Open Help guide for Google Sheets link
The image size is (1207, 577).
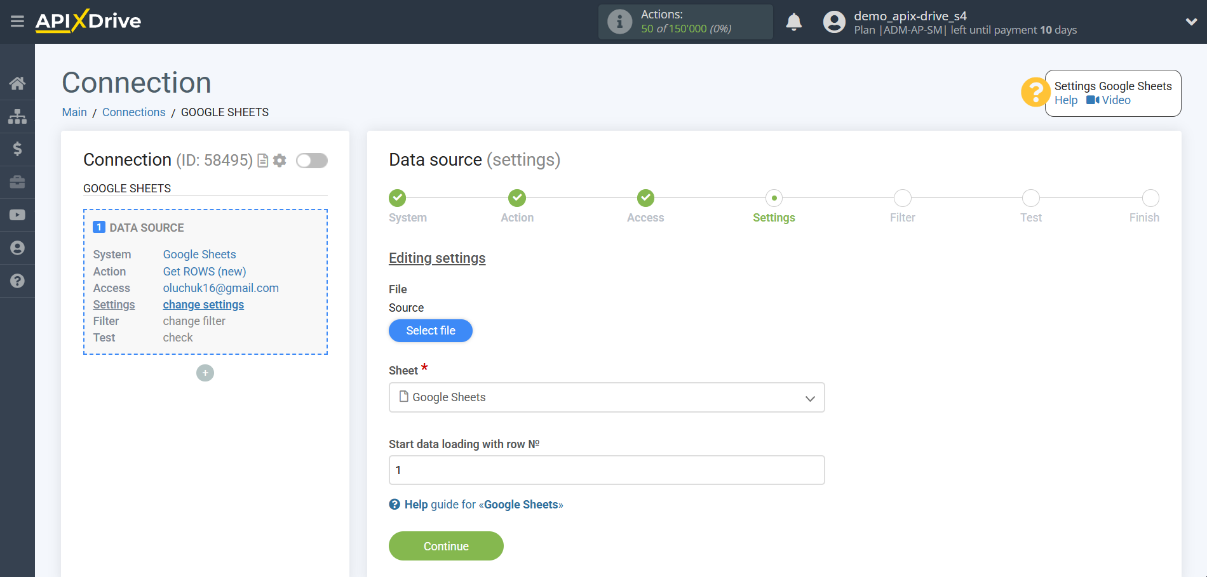tap(483, 505)
